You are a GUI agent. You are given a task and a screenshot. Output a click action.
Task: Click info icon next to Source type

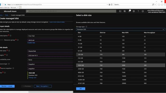[9, 64]
